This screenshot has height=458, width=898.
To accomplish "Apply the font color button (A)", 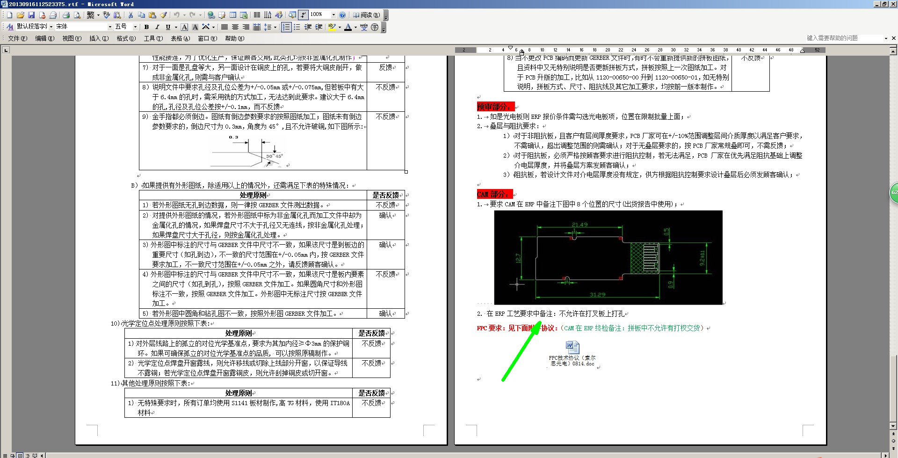I will point(348,27).
